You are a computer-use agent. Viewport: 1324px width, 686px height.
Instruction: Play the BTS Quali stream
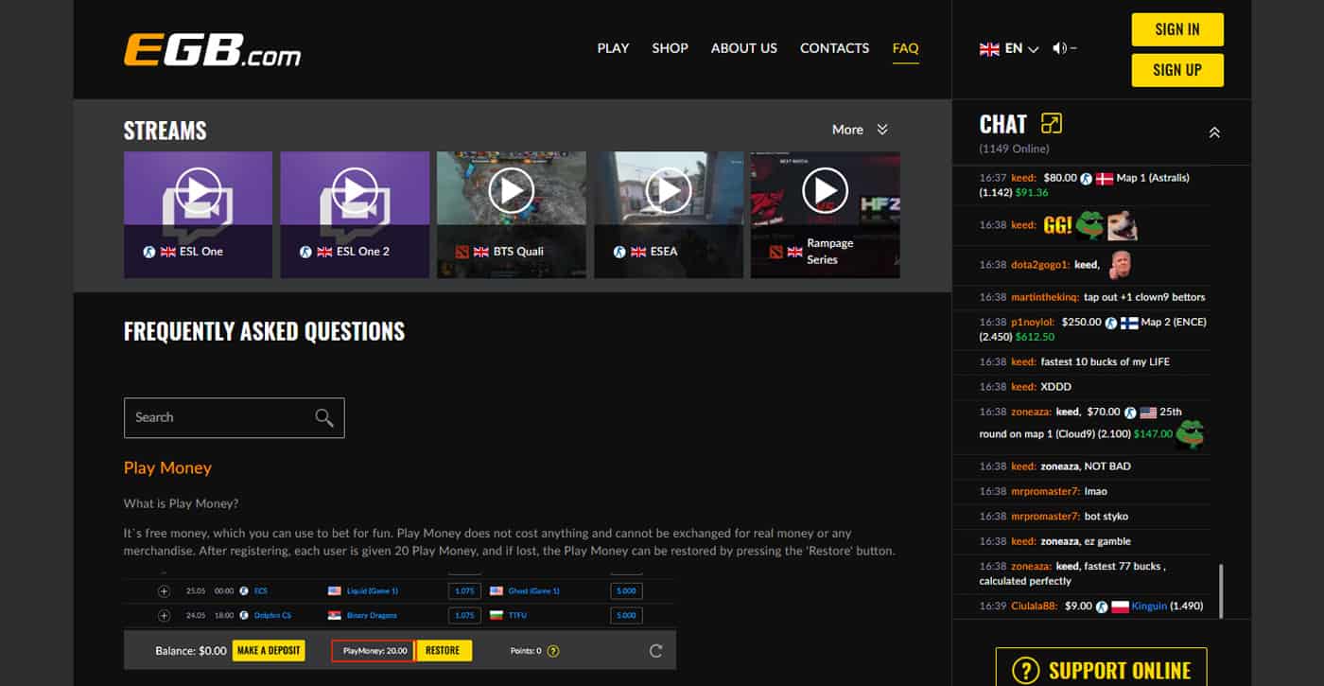coord(512,192)
